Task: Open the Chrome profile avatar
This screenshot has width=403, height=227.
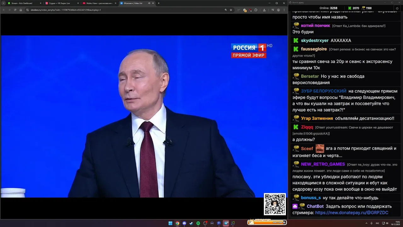Action: pos(278,10)
